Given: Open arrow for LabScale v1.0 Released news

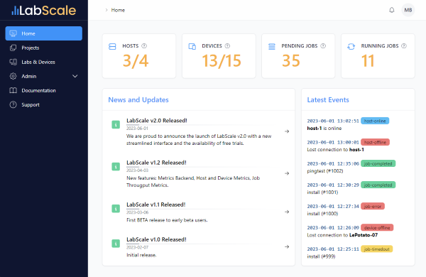Looking at the screenshot, I should point(287,247).
